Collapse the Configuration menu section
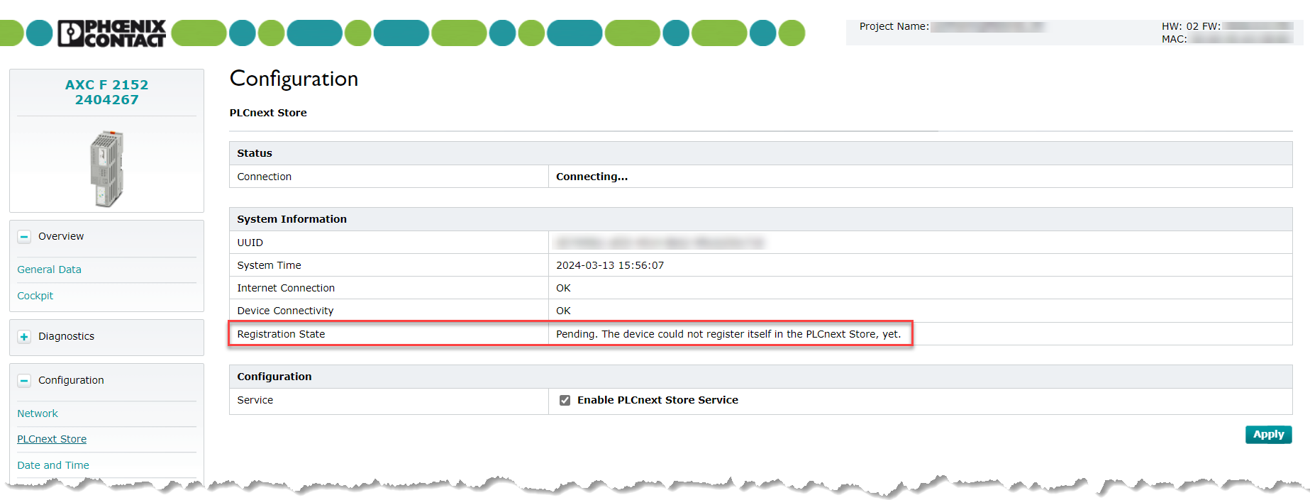 24,381
